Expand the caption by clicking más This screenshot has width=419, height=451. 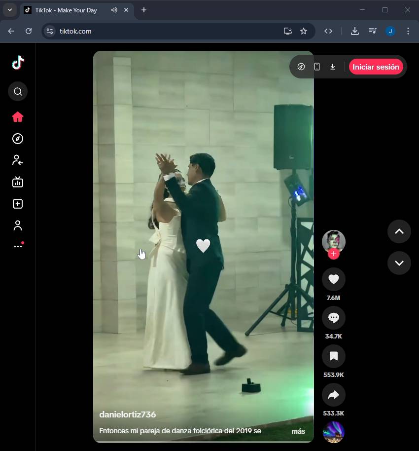(x=298, y=431)
